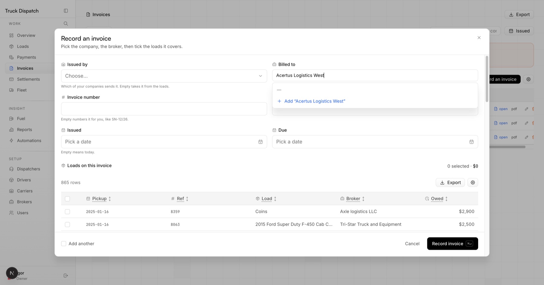Go to the Fuel page
Image resolution: width=544 pixels, height=285 pixels.
point(21,119)
